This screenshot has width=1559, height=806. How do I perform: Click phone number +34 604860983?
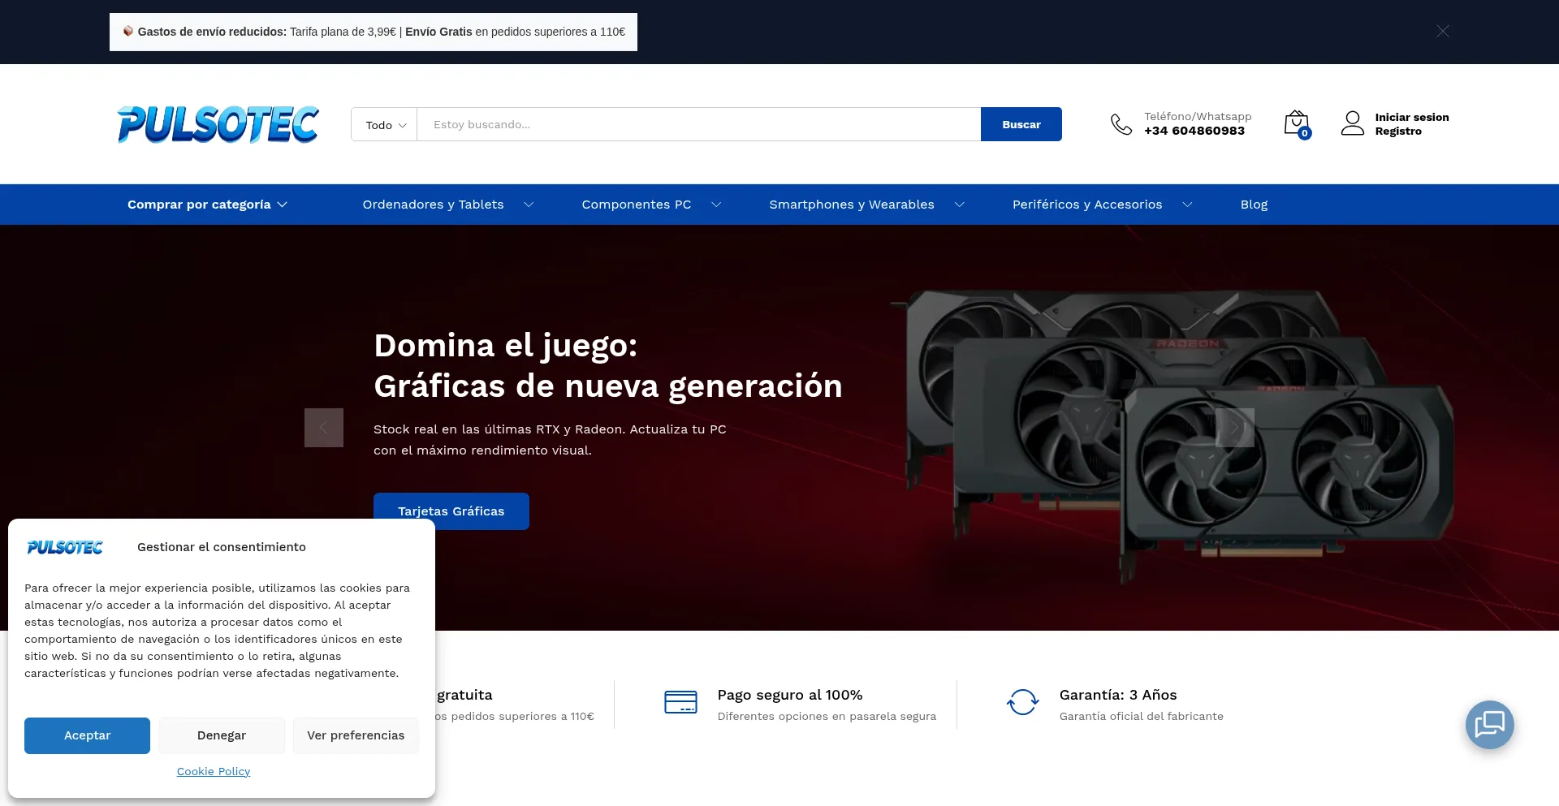[1194, 131]
